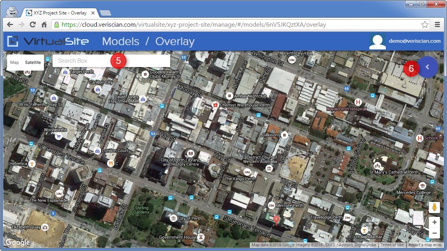Click Gilkisons marker icon
The image size is (447, 251).
(285, 135)
